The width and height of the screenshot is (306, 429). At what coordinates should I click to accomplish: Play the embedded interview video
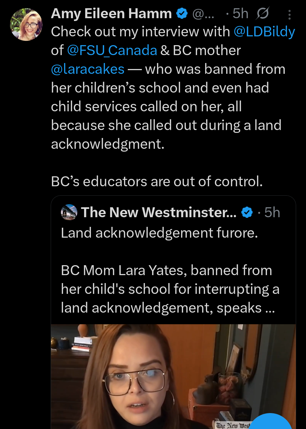(x=173, y=375)
